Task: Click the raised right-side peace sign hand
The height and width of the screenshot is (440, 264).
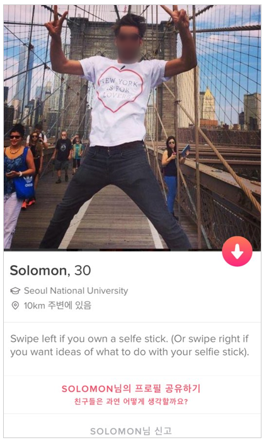Action: 175,16
